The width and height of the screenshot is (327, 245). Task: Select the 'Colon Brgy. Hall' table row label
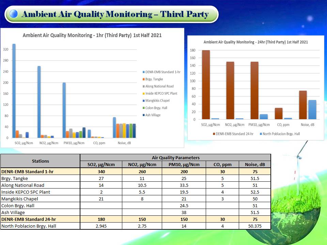(x=18, y=206)
